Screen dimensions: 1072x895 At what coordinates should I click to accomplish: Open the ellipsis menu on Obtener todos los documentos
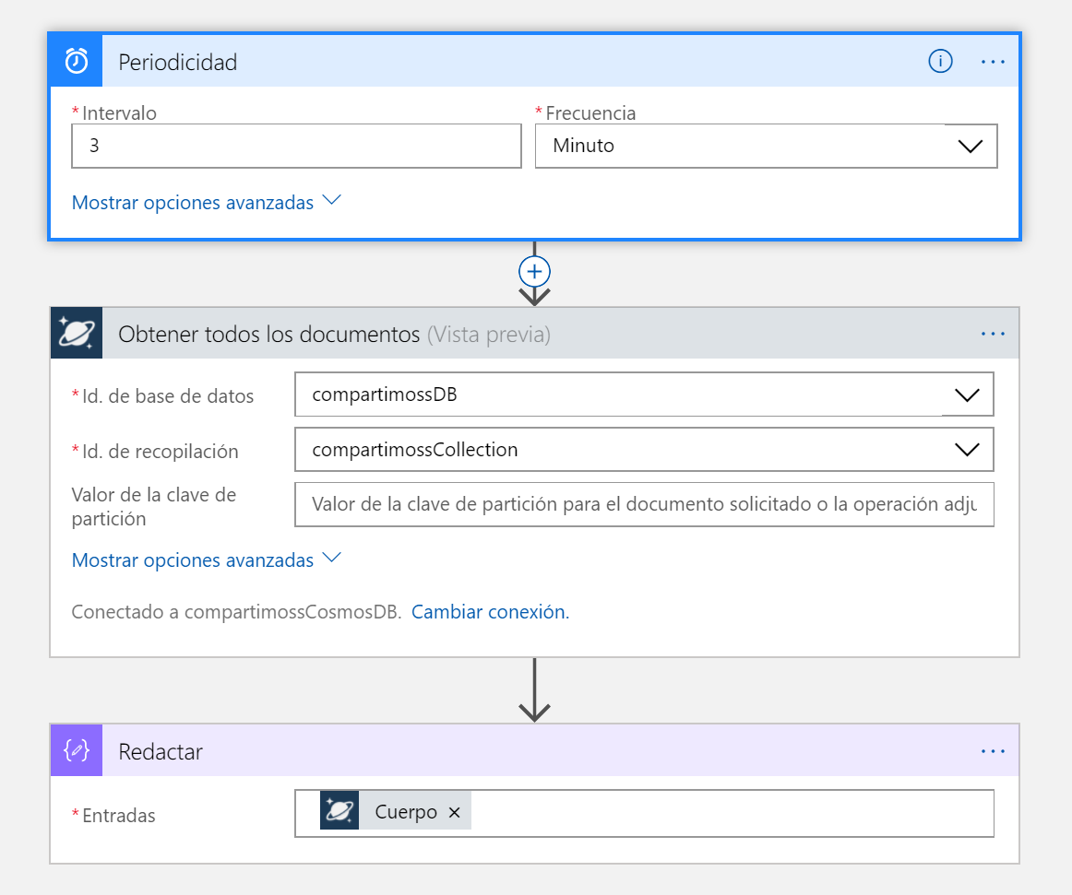click(x=993, y=335)
